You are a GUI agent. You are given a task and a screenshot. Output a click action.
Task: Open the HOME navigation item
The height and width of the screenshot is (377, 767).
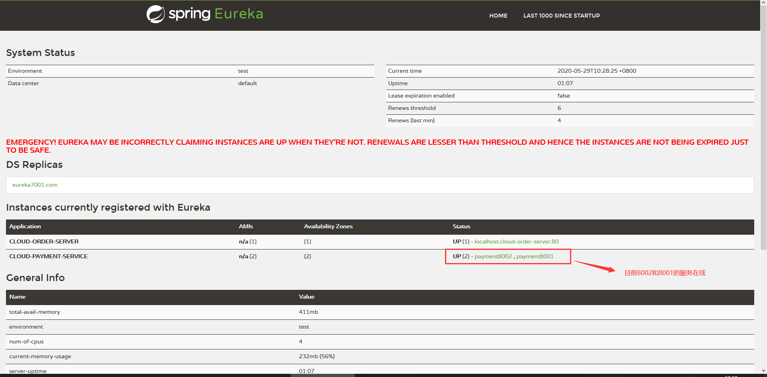click(498, 16)
